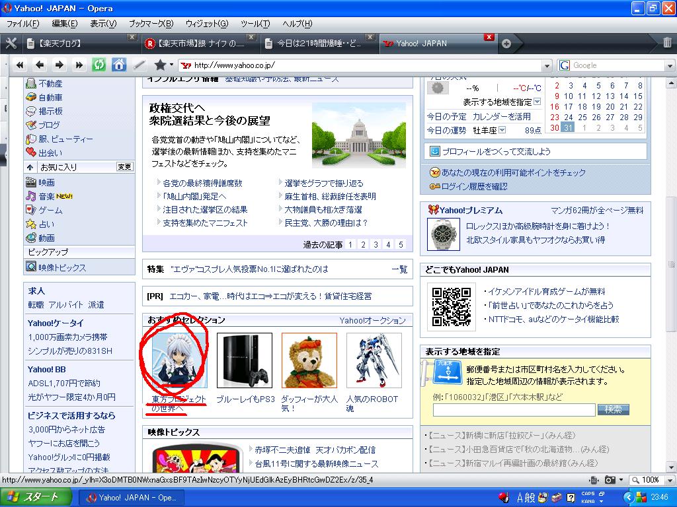The width and height of the screenshot is (677, 507).
Task: Switch to the 楽天ブログ tab
Action: [x=81, y=44]
